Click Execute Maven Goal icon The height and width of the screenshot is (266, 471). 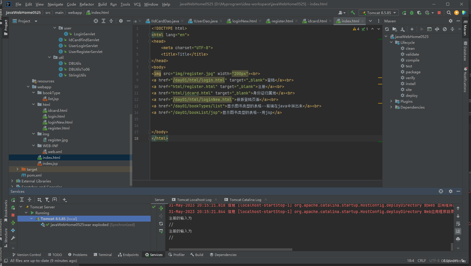[429, 29]
